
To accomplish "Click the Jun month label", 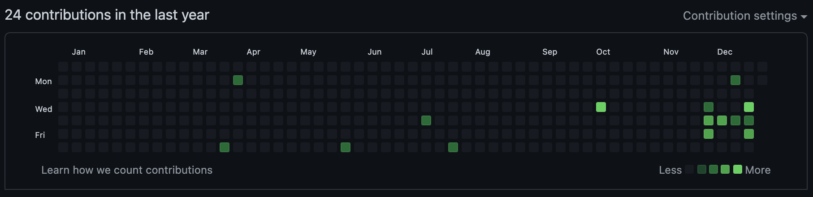I will (x=375, y=52).
